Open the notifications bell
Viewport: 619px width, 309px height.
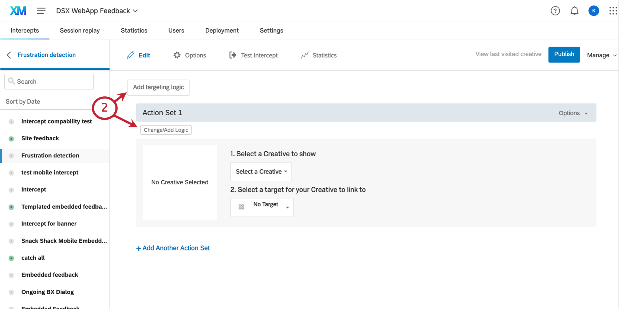pyautogui.click(x=574, y=11)
